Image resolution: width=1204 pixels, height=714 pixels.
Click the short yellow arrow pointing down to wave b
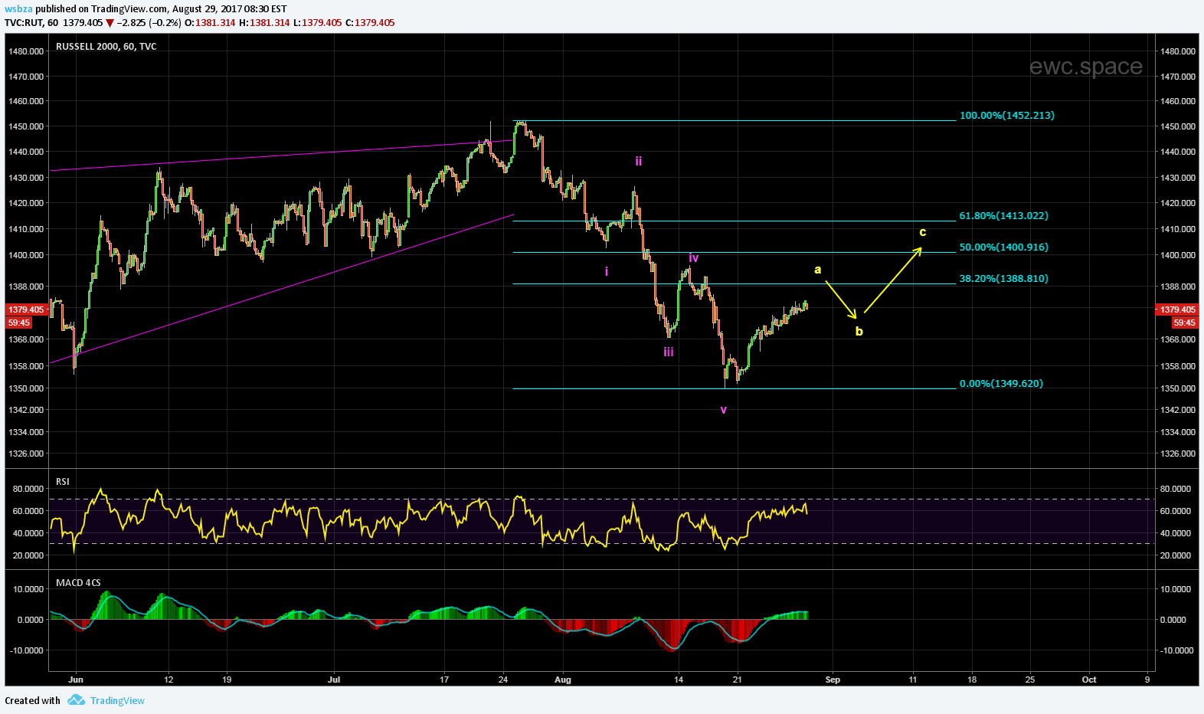(840, 300)
